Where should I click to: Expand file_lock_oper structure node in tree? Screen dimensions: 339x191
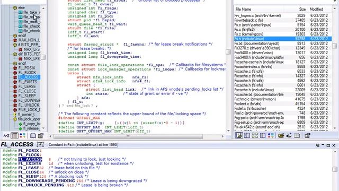click(x=15, y=119)
